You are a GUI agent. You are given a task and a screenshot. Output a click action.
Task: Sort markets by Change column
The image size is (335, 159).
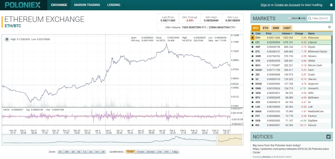(x=299, y=33)
